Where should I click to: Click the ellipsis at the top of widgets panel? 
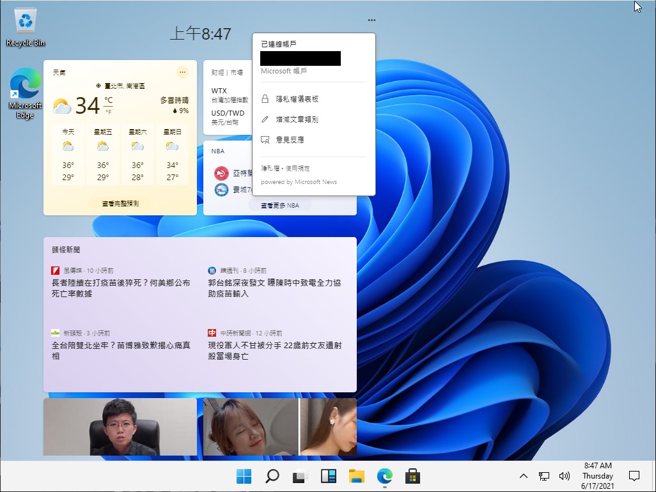click(x=371, y=19)
